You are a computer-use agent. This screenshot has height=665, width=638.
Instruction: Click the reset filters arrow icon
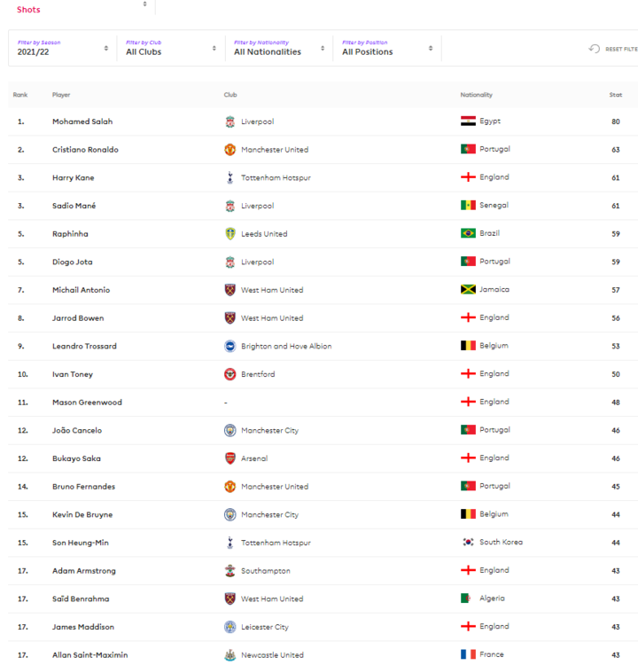click(595, 49)
